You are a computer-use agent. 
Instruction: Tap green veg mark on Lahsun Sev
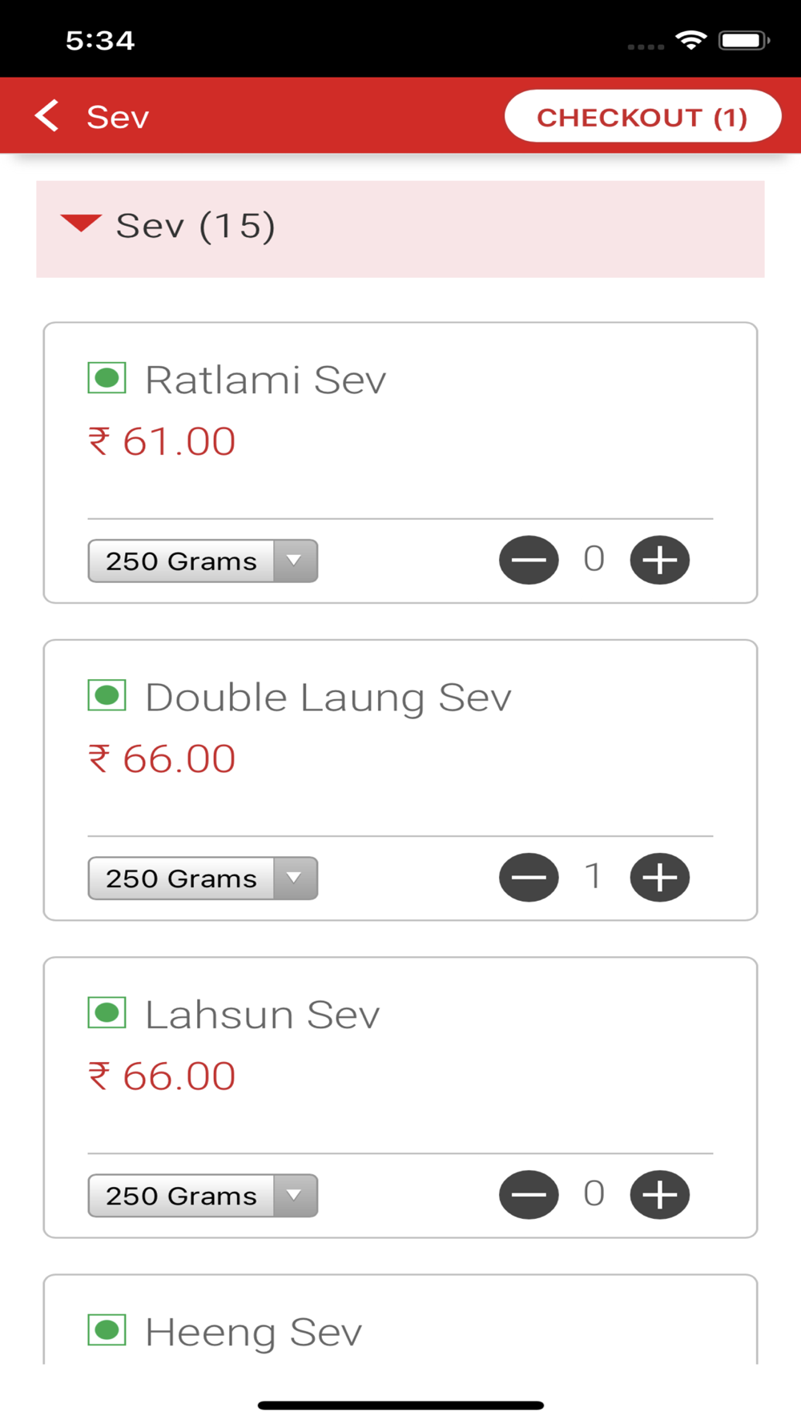[x=107, y=1013]
